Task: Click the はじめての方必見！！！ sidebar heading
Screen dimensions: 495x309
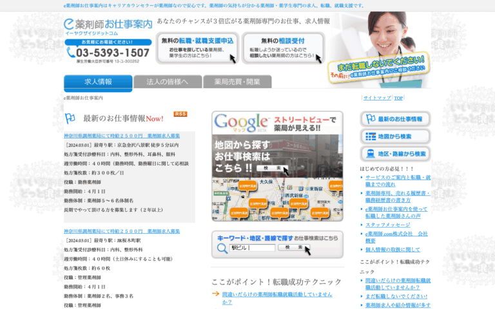Action: (x=387, y=169)
